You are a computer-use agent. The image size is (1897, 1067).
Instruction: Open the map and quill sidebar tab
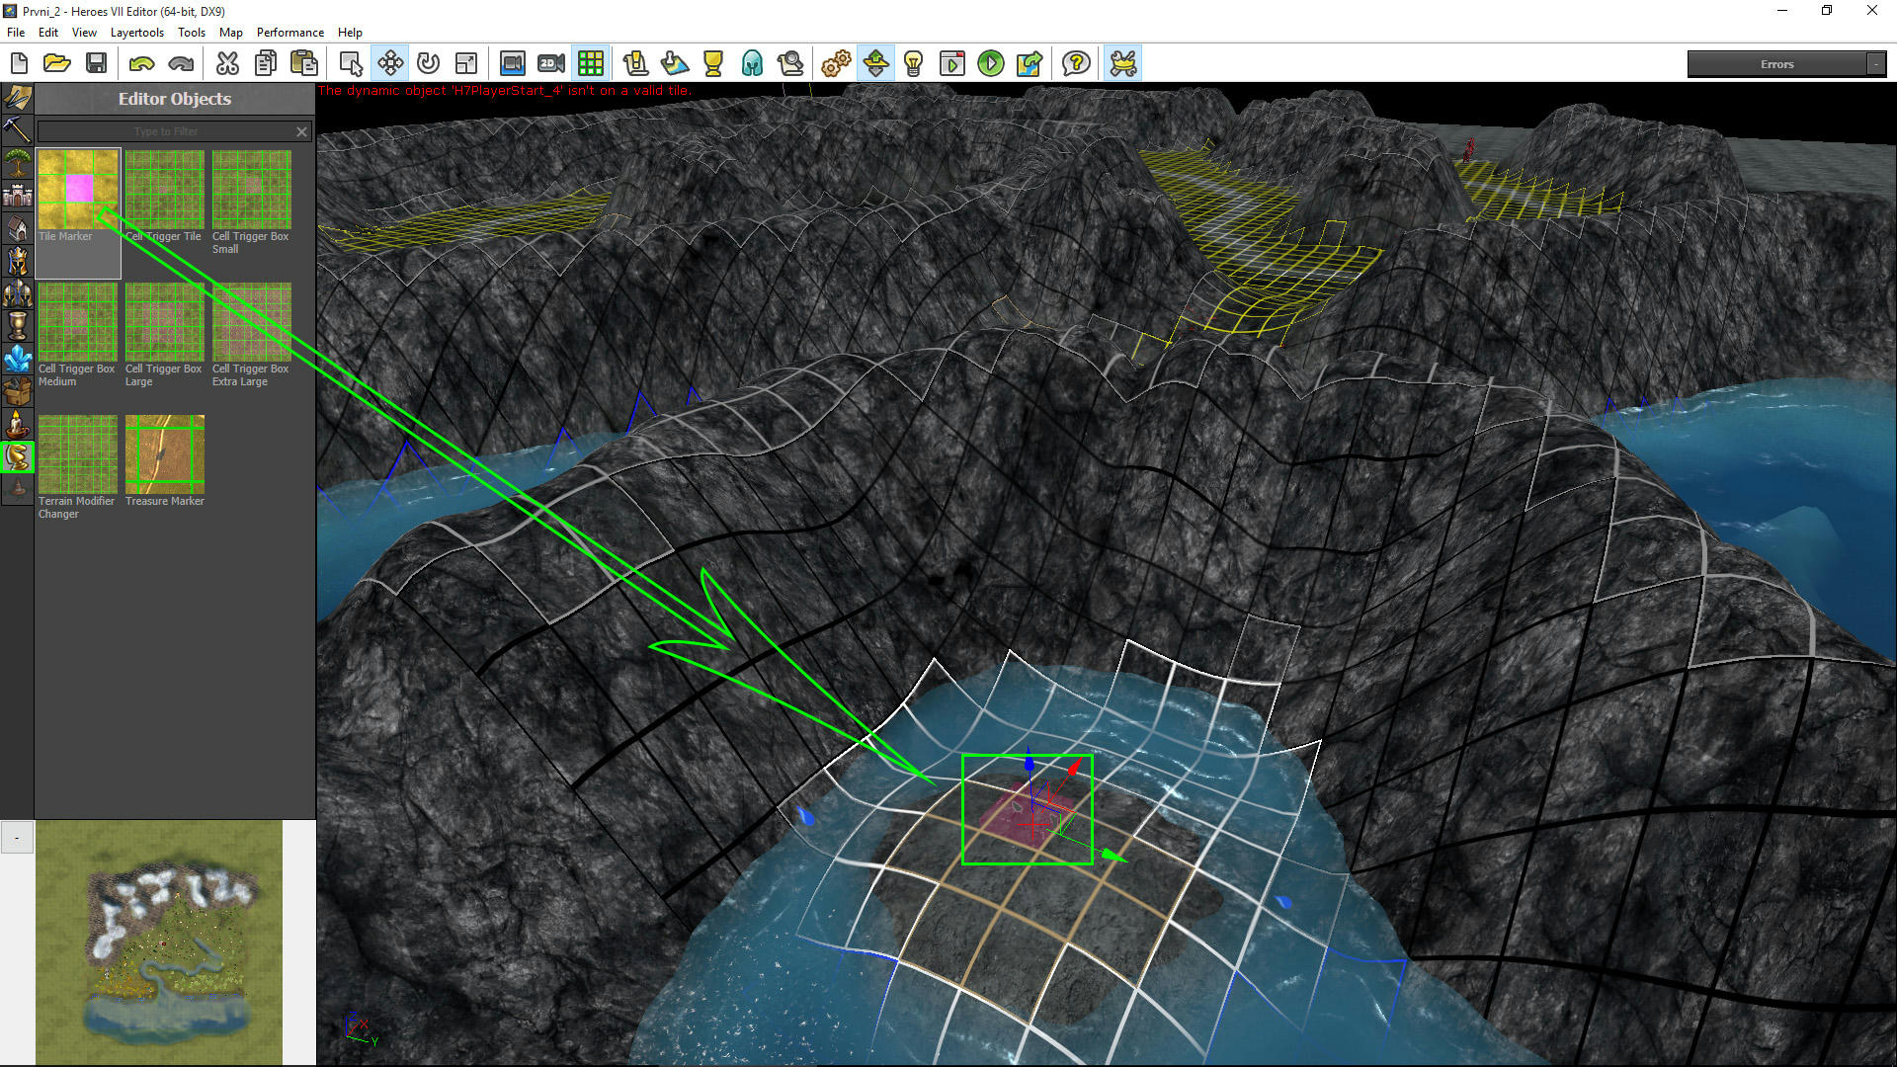click(17, 97)
